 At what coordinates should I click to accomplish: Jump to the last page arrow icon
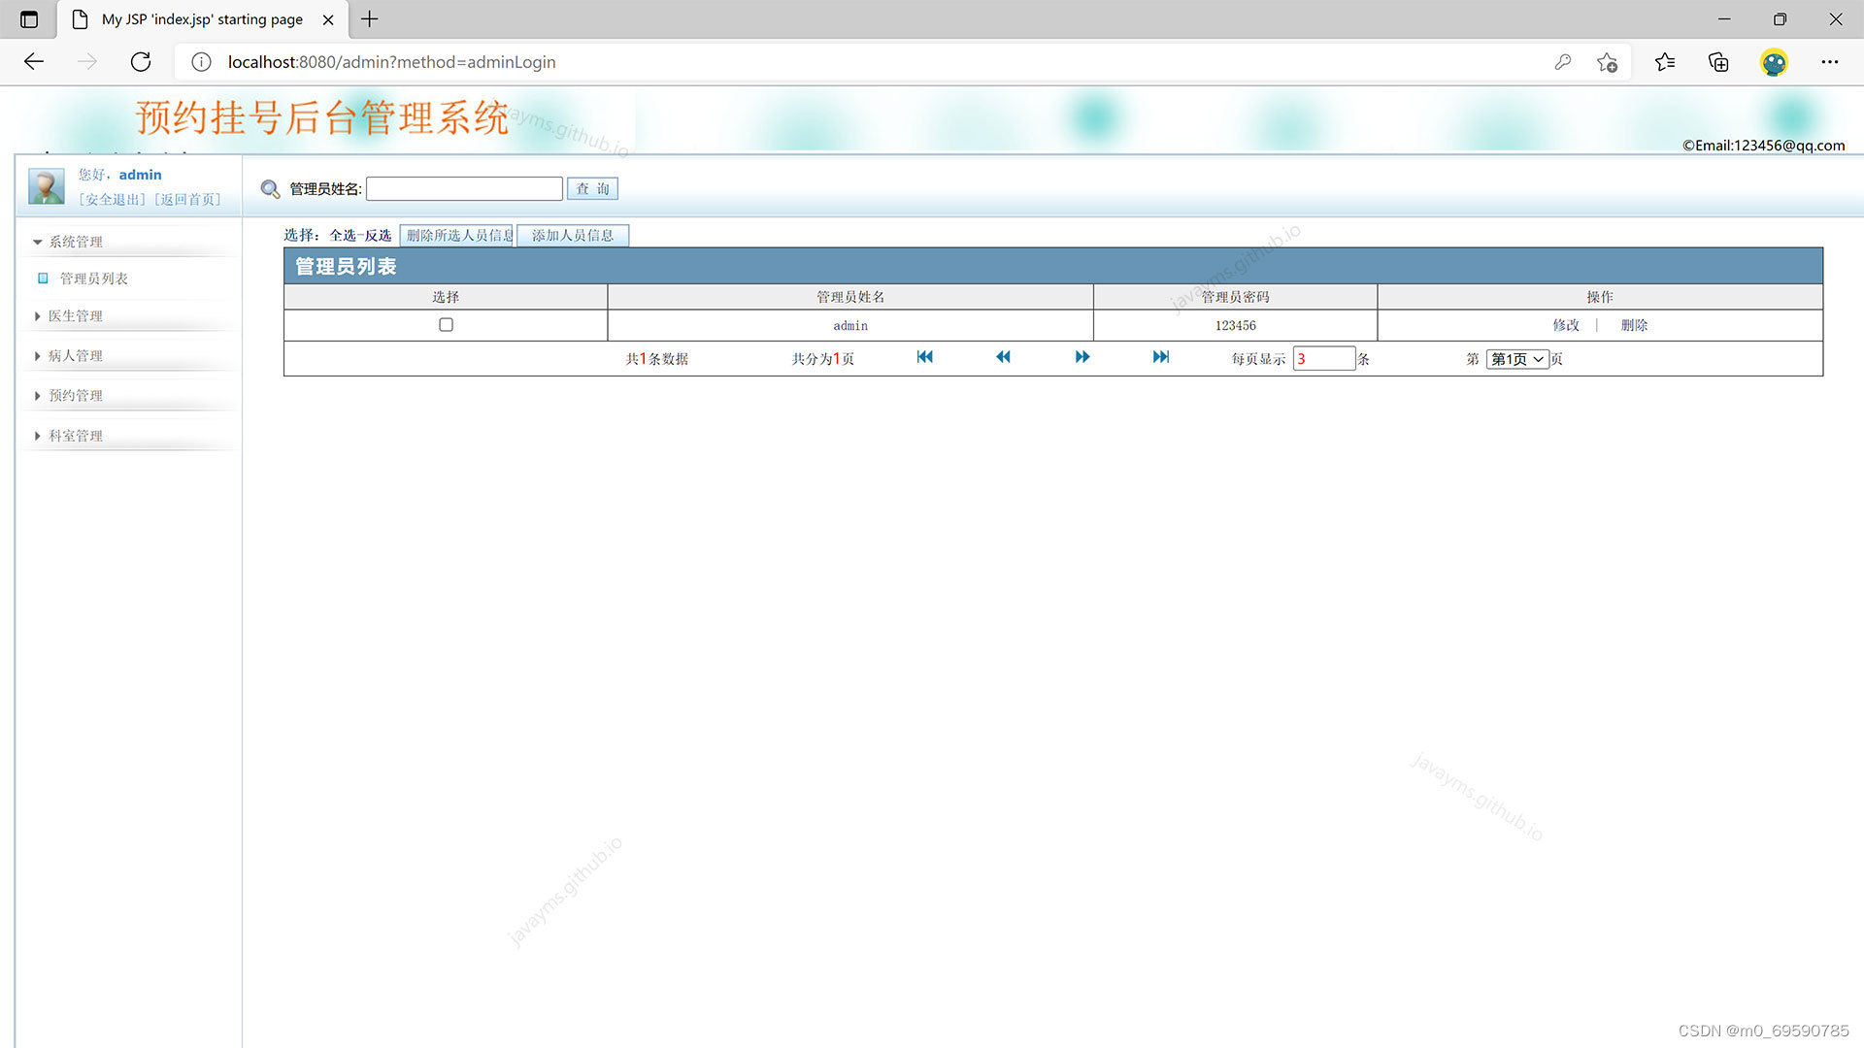click(x=1161, y=357)
